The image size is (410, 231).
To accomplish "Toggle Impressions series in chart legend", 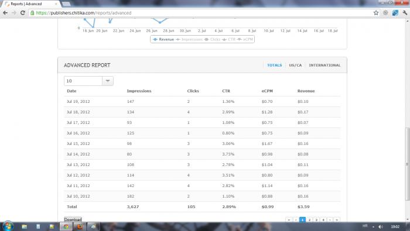I will [x=189, y=39].
